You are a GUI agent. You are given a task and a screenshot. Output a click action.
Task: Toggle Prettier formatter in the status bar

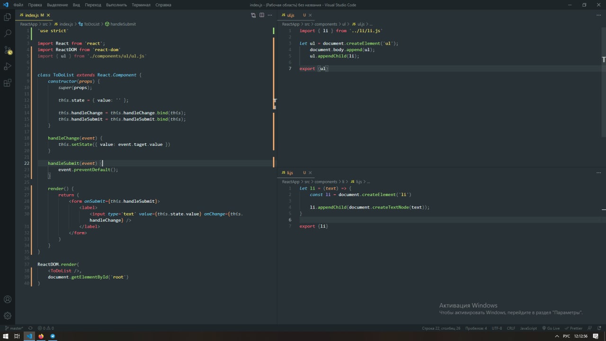[574, 328]
